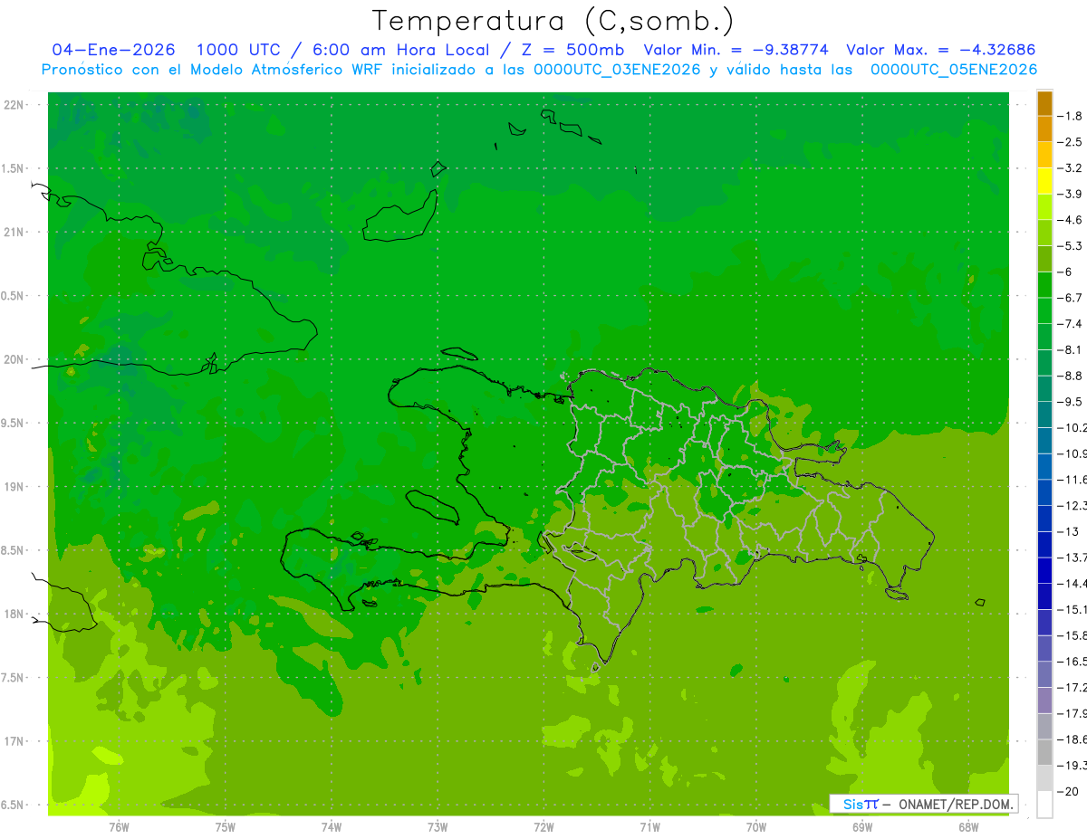Click the -13 colorbar value
Screen dimensions: 1087x839
pyautogui.click(x=1069, y=531)
